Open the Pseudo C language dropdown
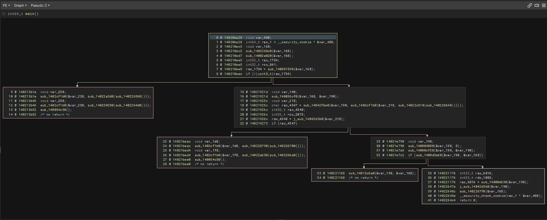The height and width of the screenshot is (220, 547). pyautogui.click(x=40, y=5)
